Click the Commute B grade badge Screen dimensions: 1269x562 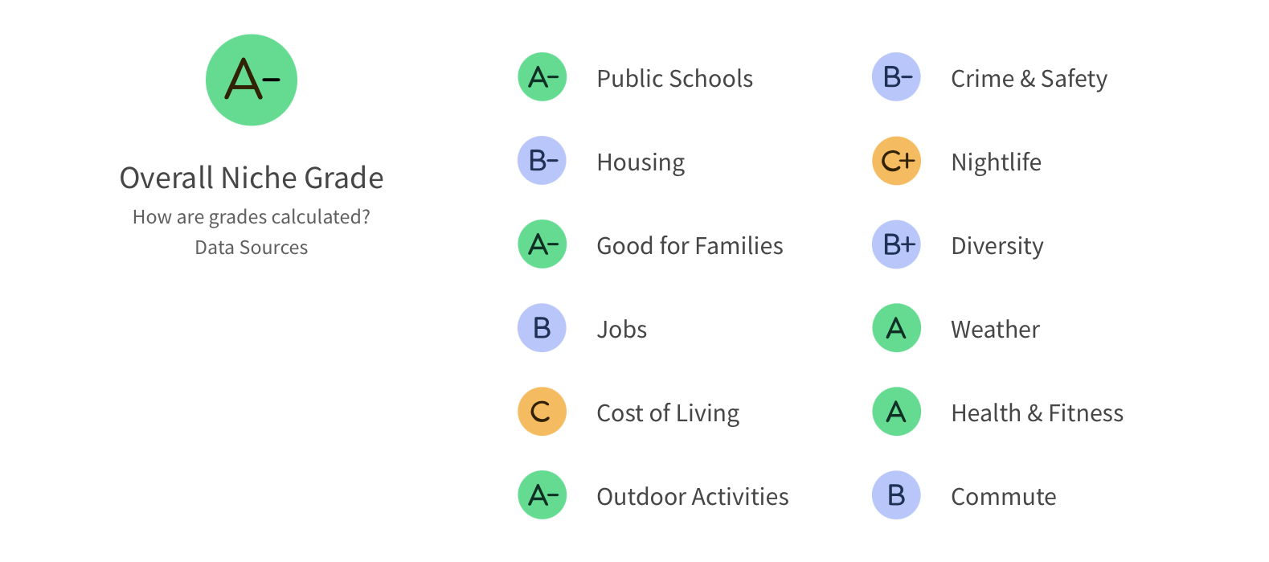click(896, 495)
